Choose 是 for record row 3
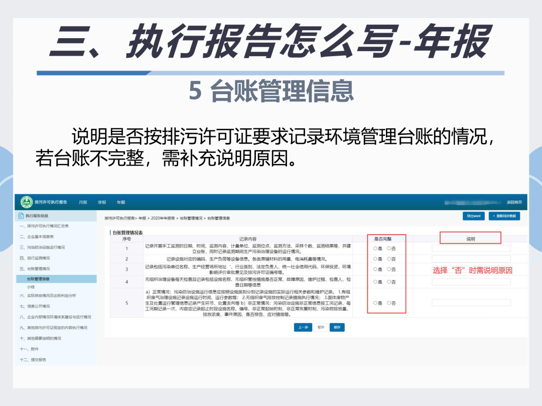Image resolution: width=542 pixels, height=406 pixels. click(375, 269)
